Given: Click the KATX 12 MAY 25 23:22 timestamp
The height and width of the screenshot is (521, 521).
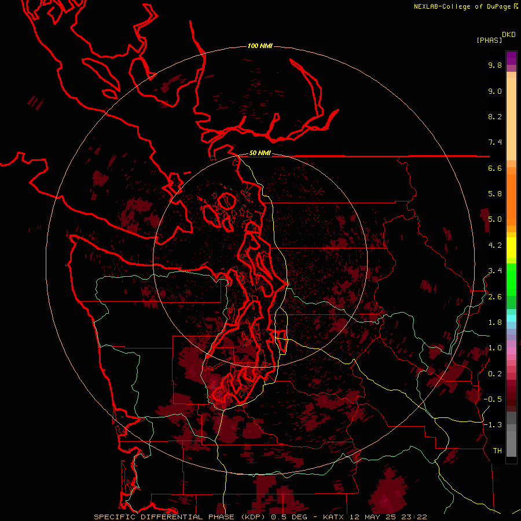Looking at the screenshot, I should (375, 517).
